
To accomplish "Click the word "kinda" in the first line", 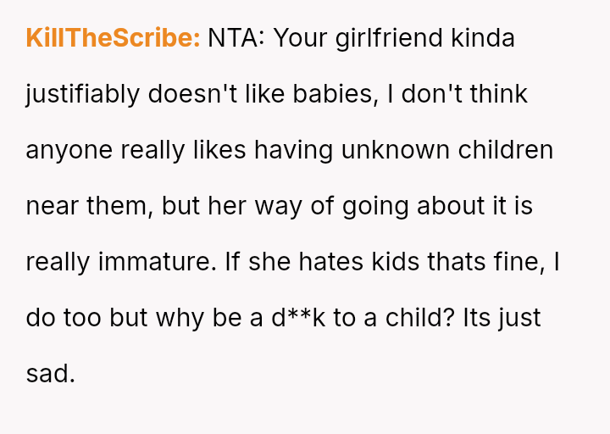I will coord(485,38).
